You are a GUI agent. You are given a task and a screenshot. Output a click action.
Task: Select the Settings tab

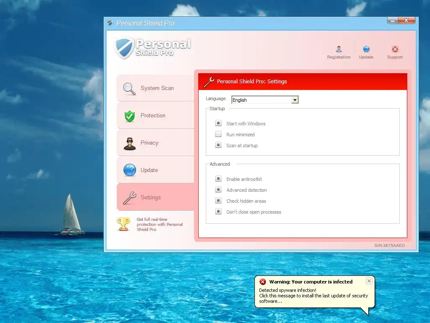point(155,197)
